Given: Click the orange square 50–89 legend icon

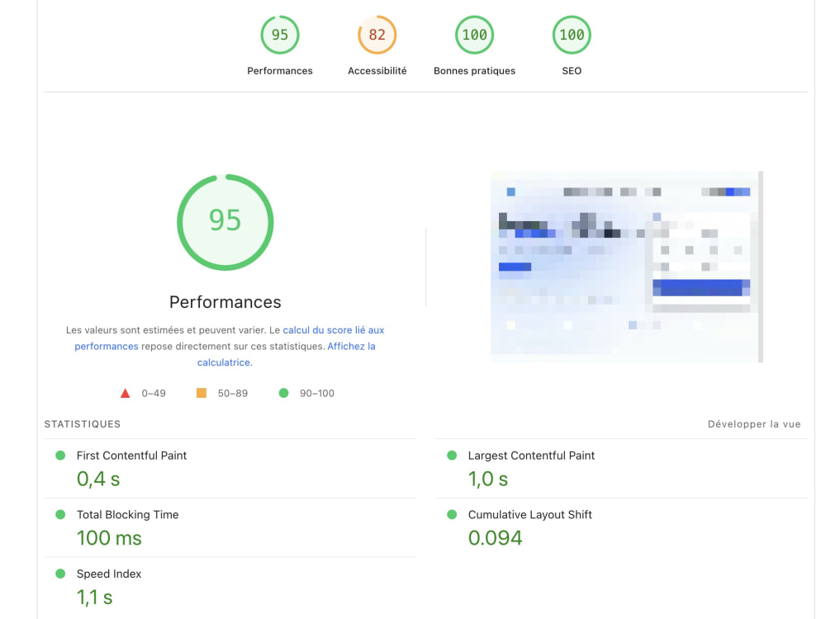Looking at the screenshot, I should 202,393.
